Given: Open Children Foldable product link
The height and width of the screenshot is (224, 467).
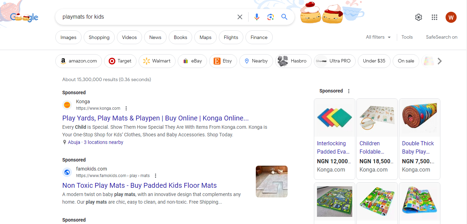Looking at the screenshot, I should click(x=372, y=147).
